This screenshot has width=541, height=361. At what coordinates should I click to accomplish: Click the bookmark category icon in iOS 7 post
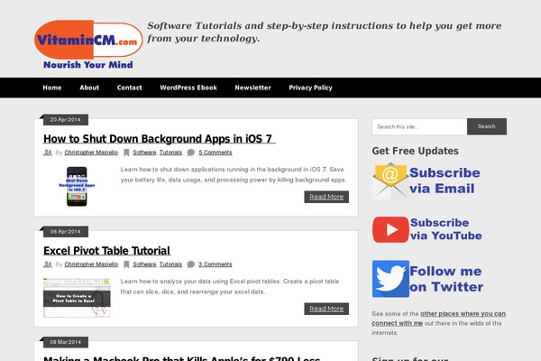[126, 153]
